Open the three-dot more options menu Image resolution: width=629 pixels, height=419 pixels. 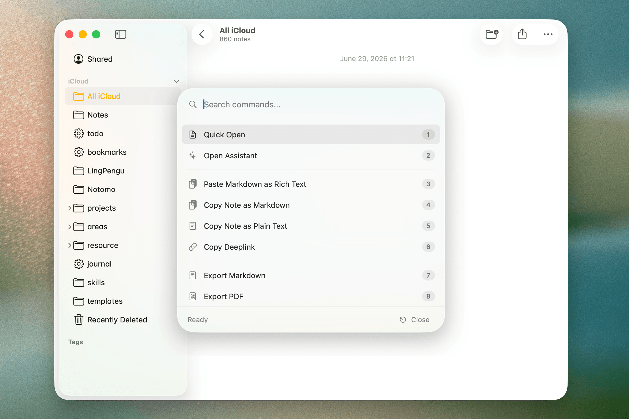tap(548, 34)
